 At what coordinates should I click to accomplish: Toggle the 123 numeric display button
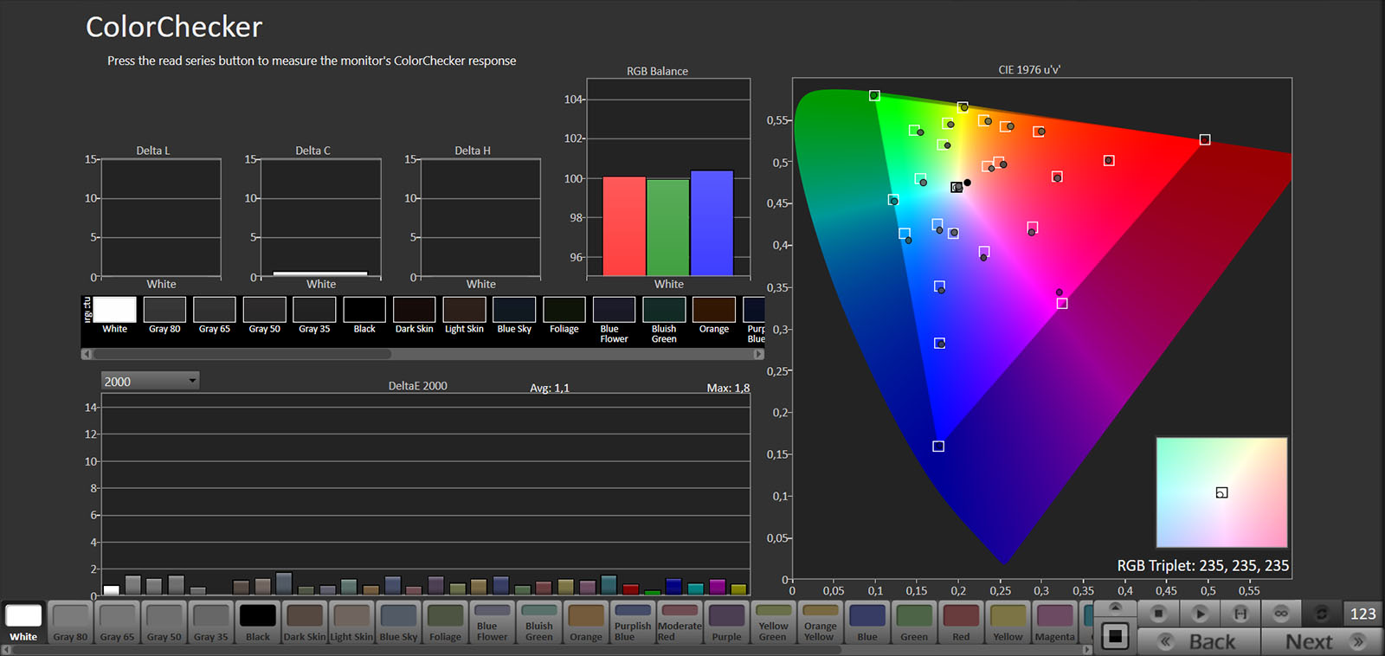click(x=1362, y=614)
